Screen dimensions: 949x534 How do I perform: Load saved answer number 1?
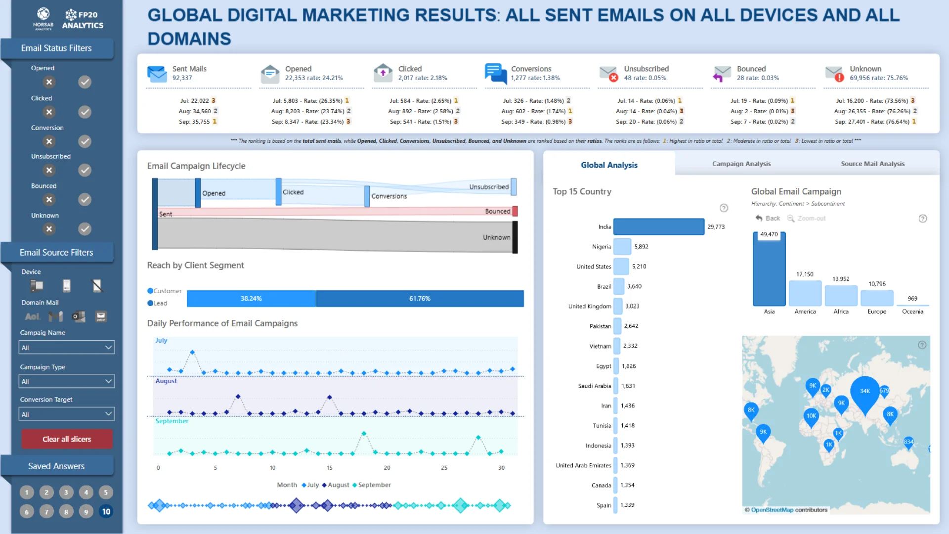point(27,492)
